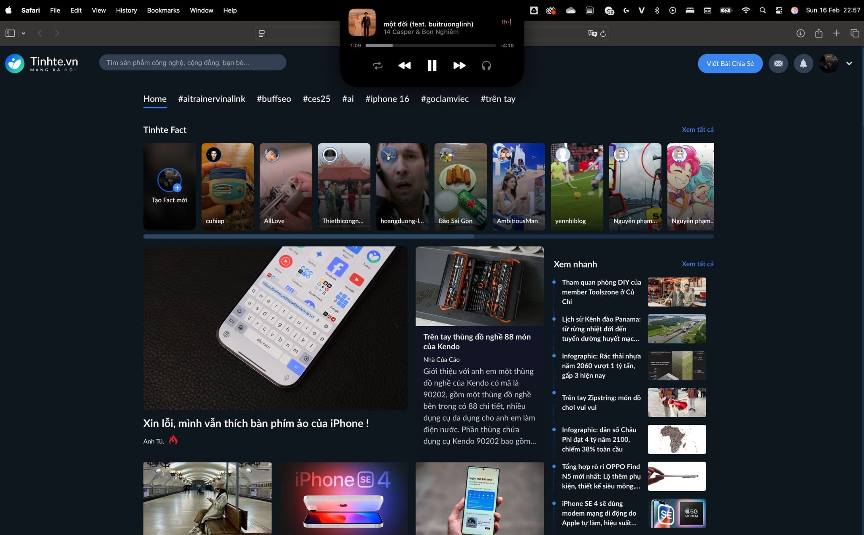Open the Safari Bookmarks menu
Screen dimensions: 864x535
163,10
